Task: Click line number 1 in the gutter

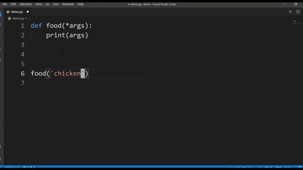Action: 23,25
